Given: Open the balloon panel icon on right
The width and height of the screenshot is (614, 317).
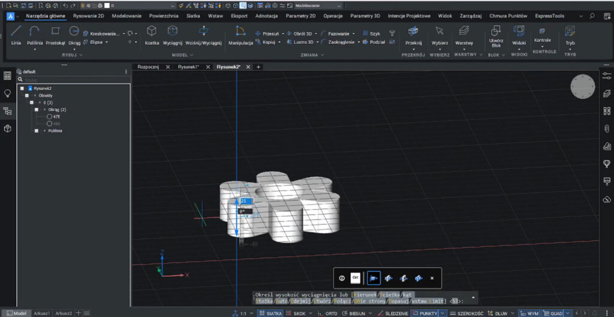Looking at the screenshot, I should [607, 164].
